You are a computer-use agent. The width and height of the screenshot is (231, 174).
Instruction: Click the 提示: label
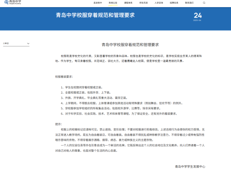[x=58, y=124]
